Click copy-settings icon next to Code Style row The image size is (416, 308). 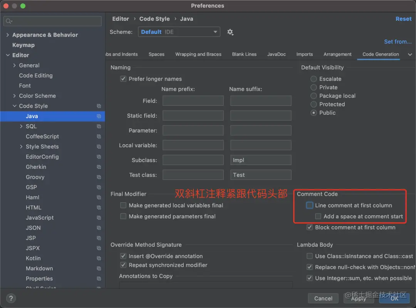click(99, 106)
